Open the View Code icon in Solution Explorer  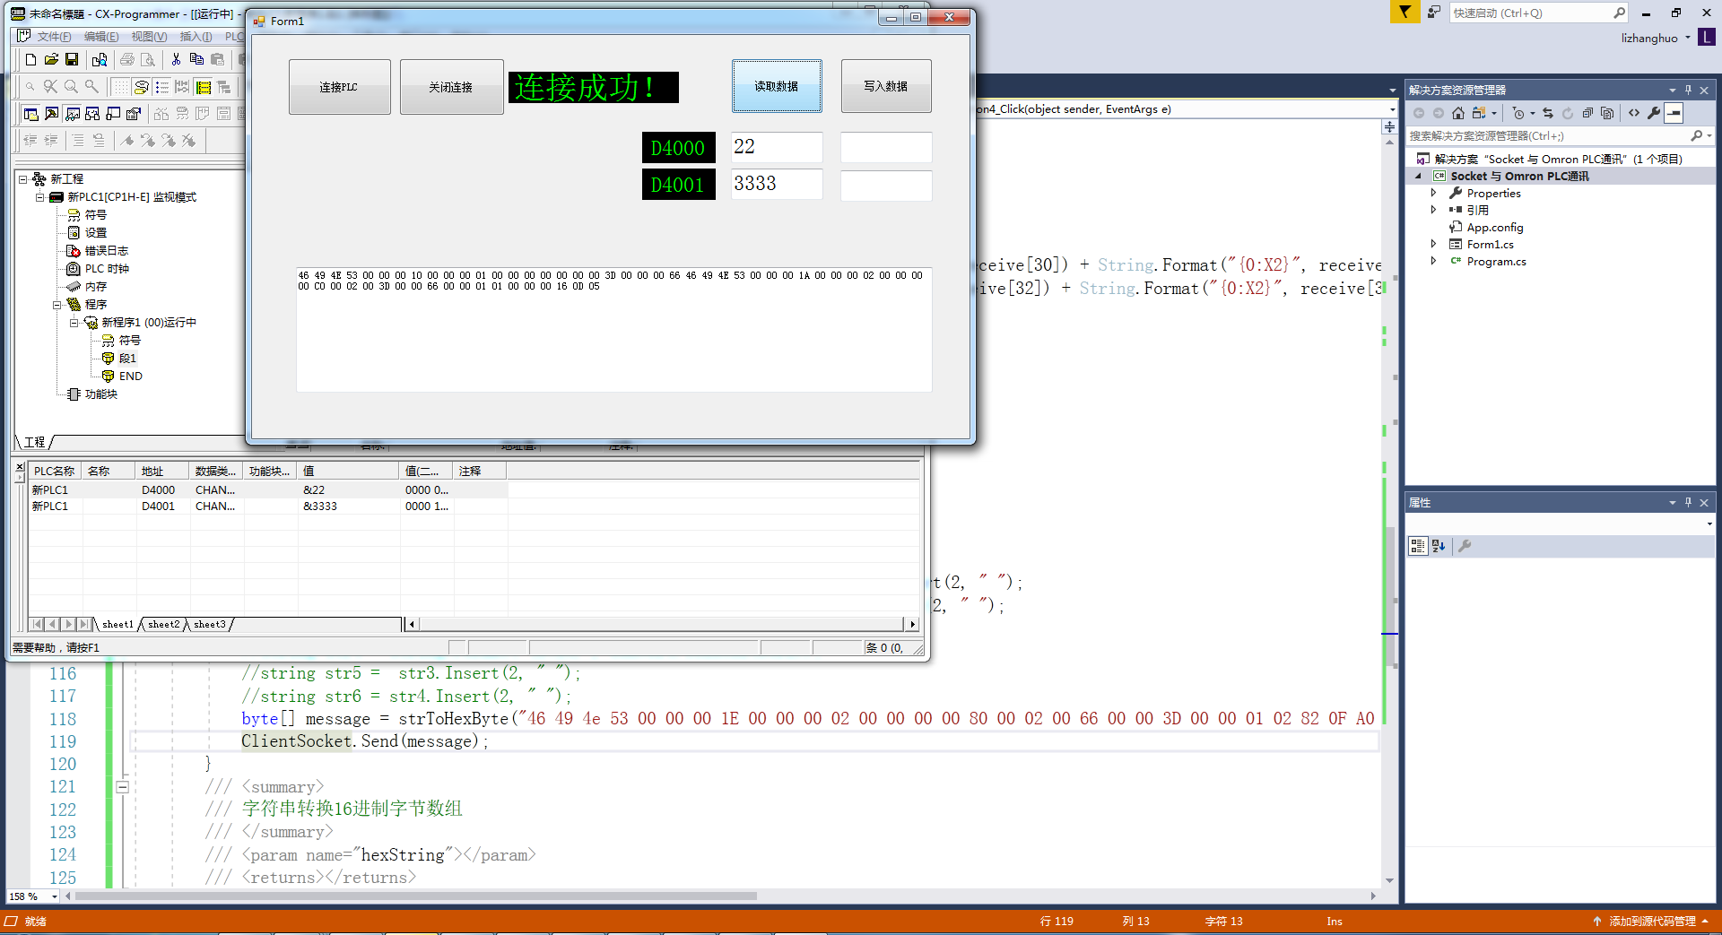pyautogui.click(x=1634, y=114)
